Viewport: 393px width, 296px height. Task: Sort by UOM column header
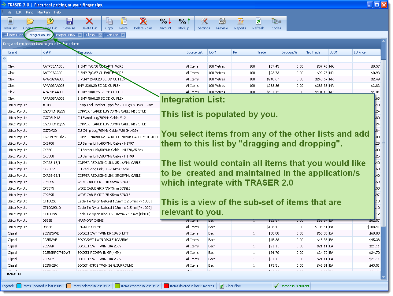click(219, 52)
